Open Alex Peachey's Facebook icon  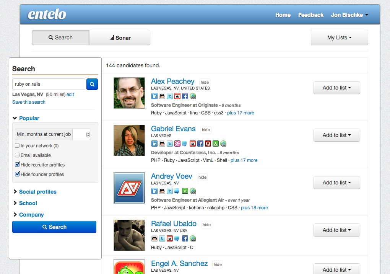tap(185, 96)
